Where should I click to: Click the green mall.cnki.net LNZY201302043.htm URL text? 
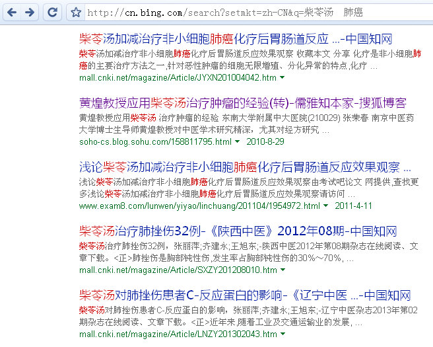178,334
